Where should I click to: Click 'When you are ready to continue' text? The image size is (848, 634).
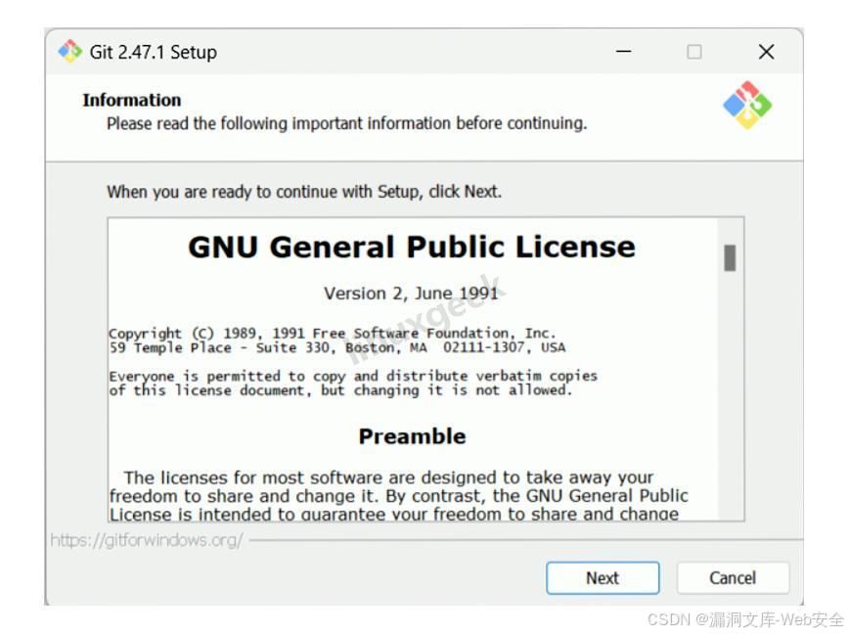coord(304,192)
